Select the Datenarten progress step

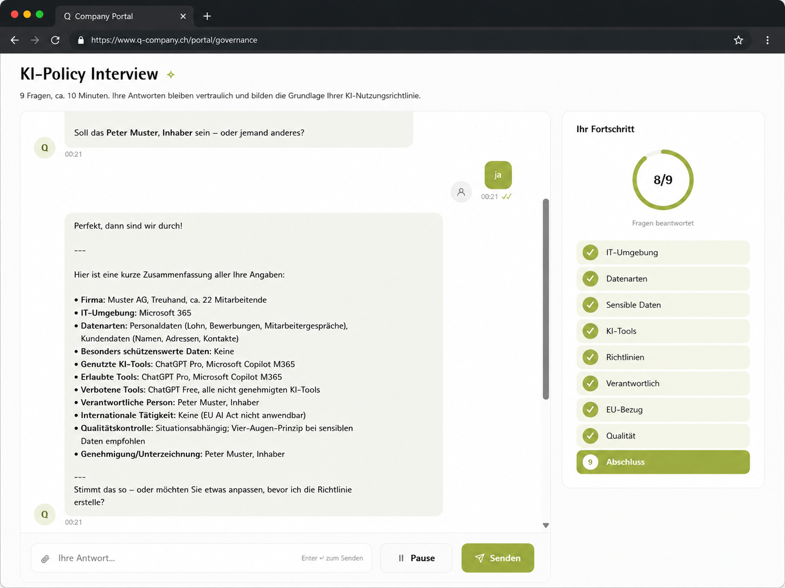663,279
